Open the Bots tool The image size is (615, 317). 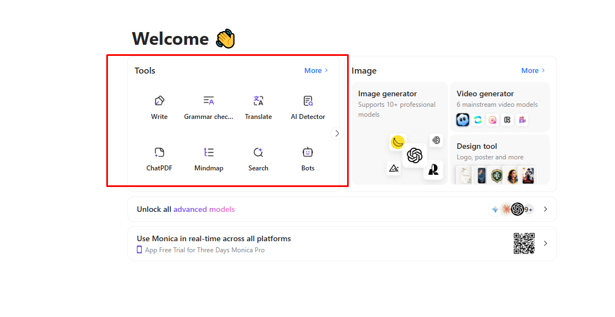click(308, 158)
